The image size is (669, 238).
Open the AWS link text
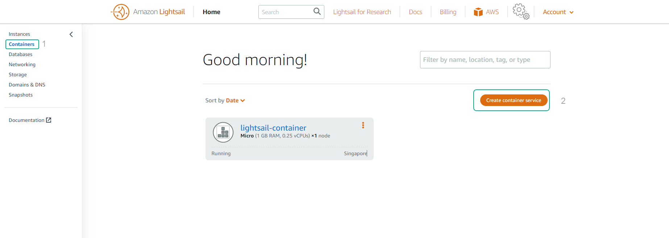(x=492, y=12)
